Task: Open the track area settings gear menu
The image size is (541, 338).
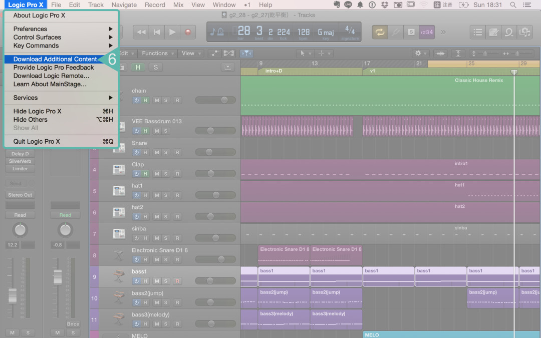Action: point(417,53)
